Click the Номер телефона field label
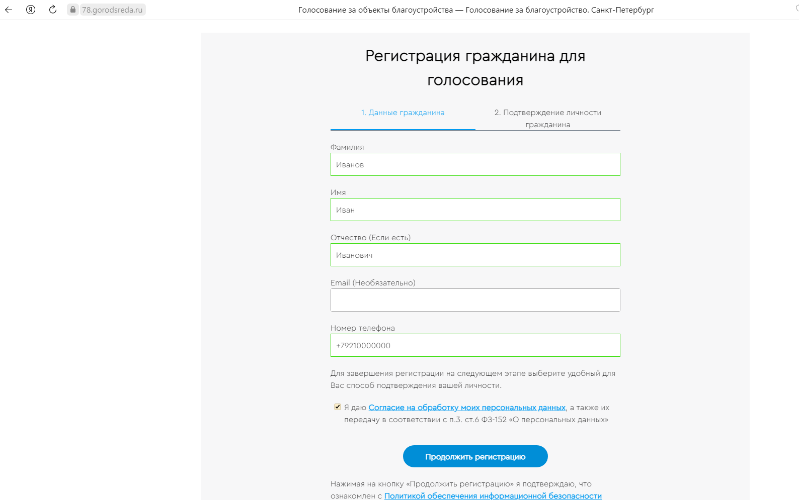This screenshot has width=799, height=500. pos(363,328)
